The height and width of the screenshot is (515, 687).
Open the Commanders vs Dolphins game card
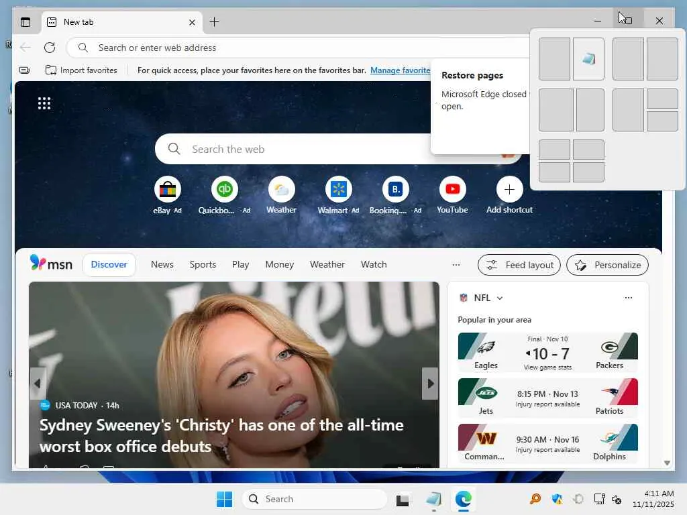pyautogui.click(x=547, y=444)
